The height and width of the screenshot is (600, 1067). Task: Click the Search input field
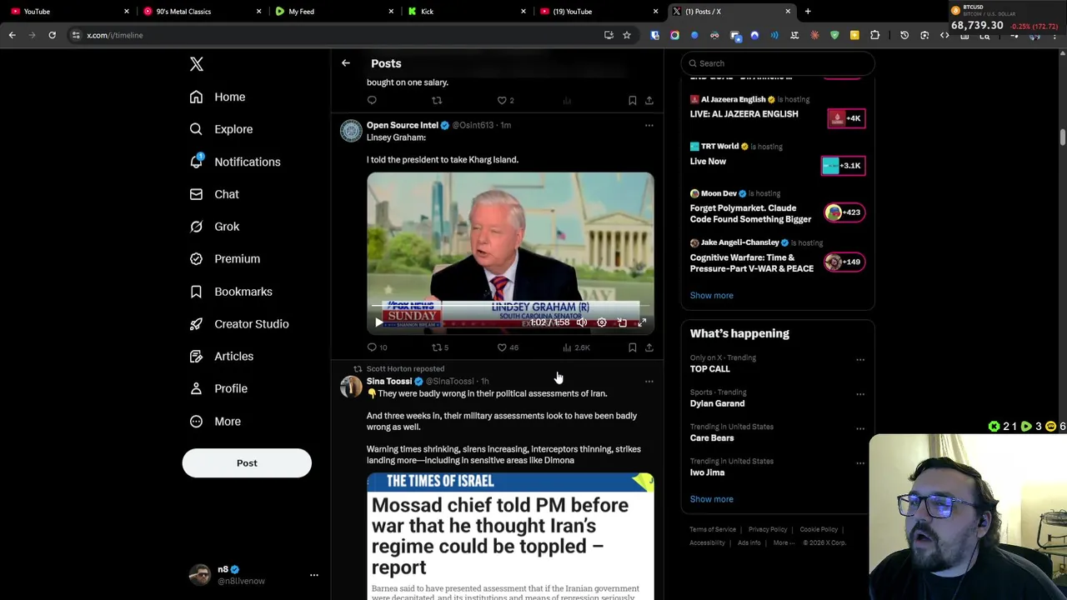(x=778, y=63)
